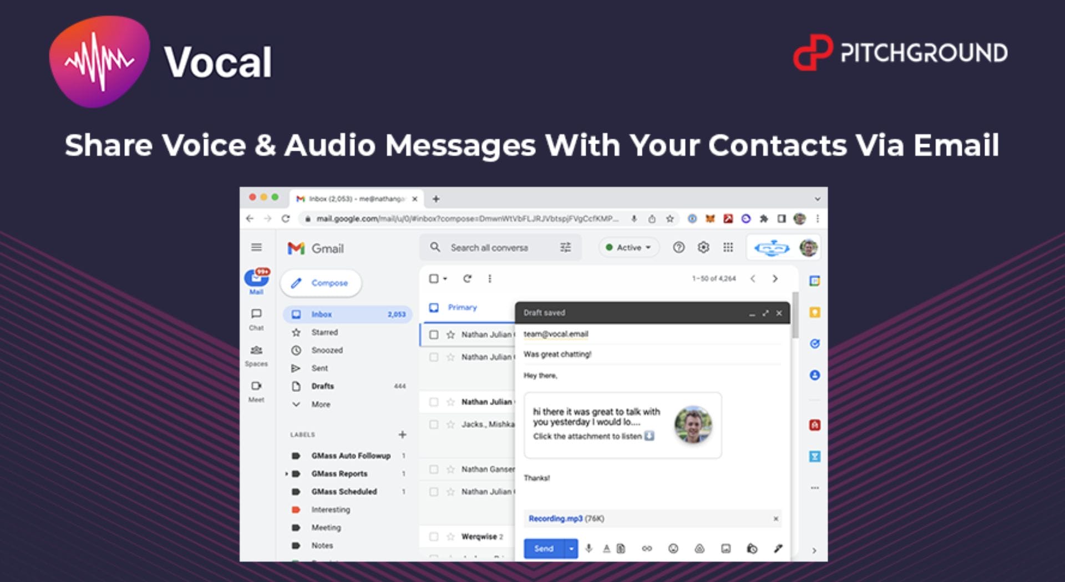
Task: Click the Search all conversations field
Action: click(x=494, y=247)
